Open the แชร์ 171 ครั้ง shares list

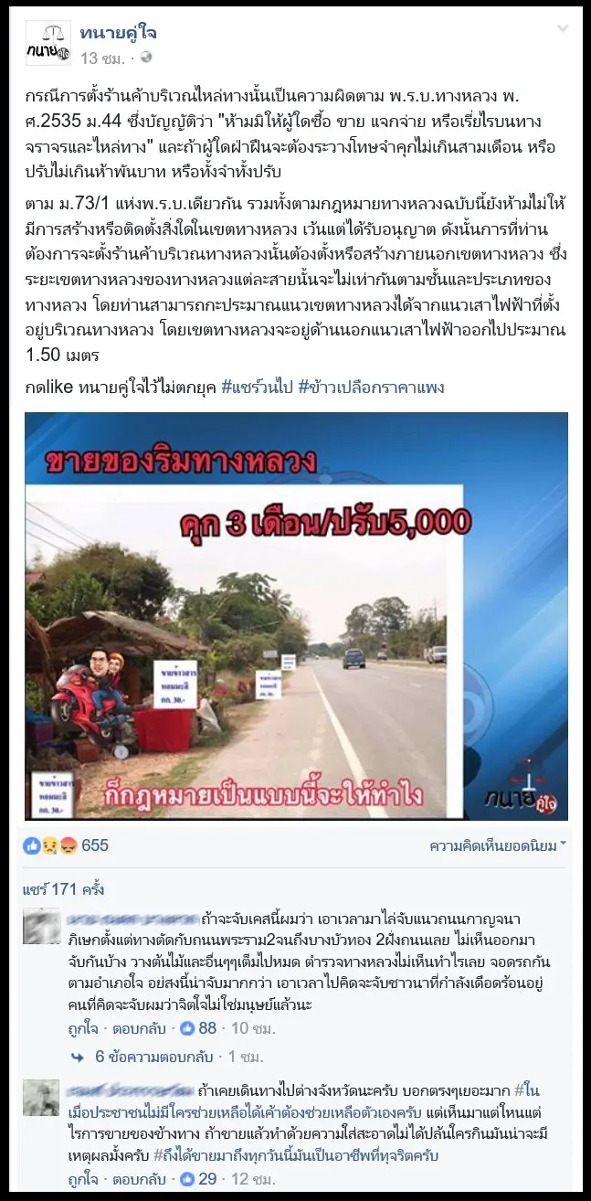pos(76,888)
